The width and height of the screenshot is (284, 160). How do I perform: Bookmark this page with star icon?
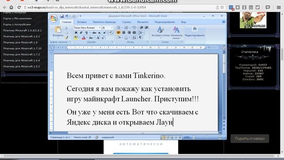pyautogui.click(x=222, y=7)
